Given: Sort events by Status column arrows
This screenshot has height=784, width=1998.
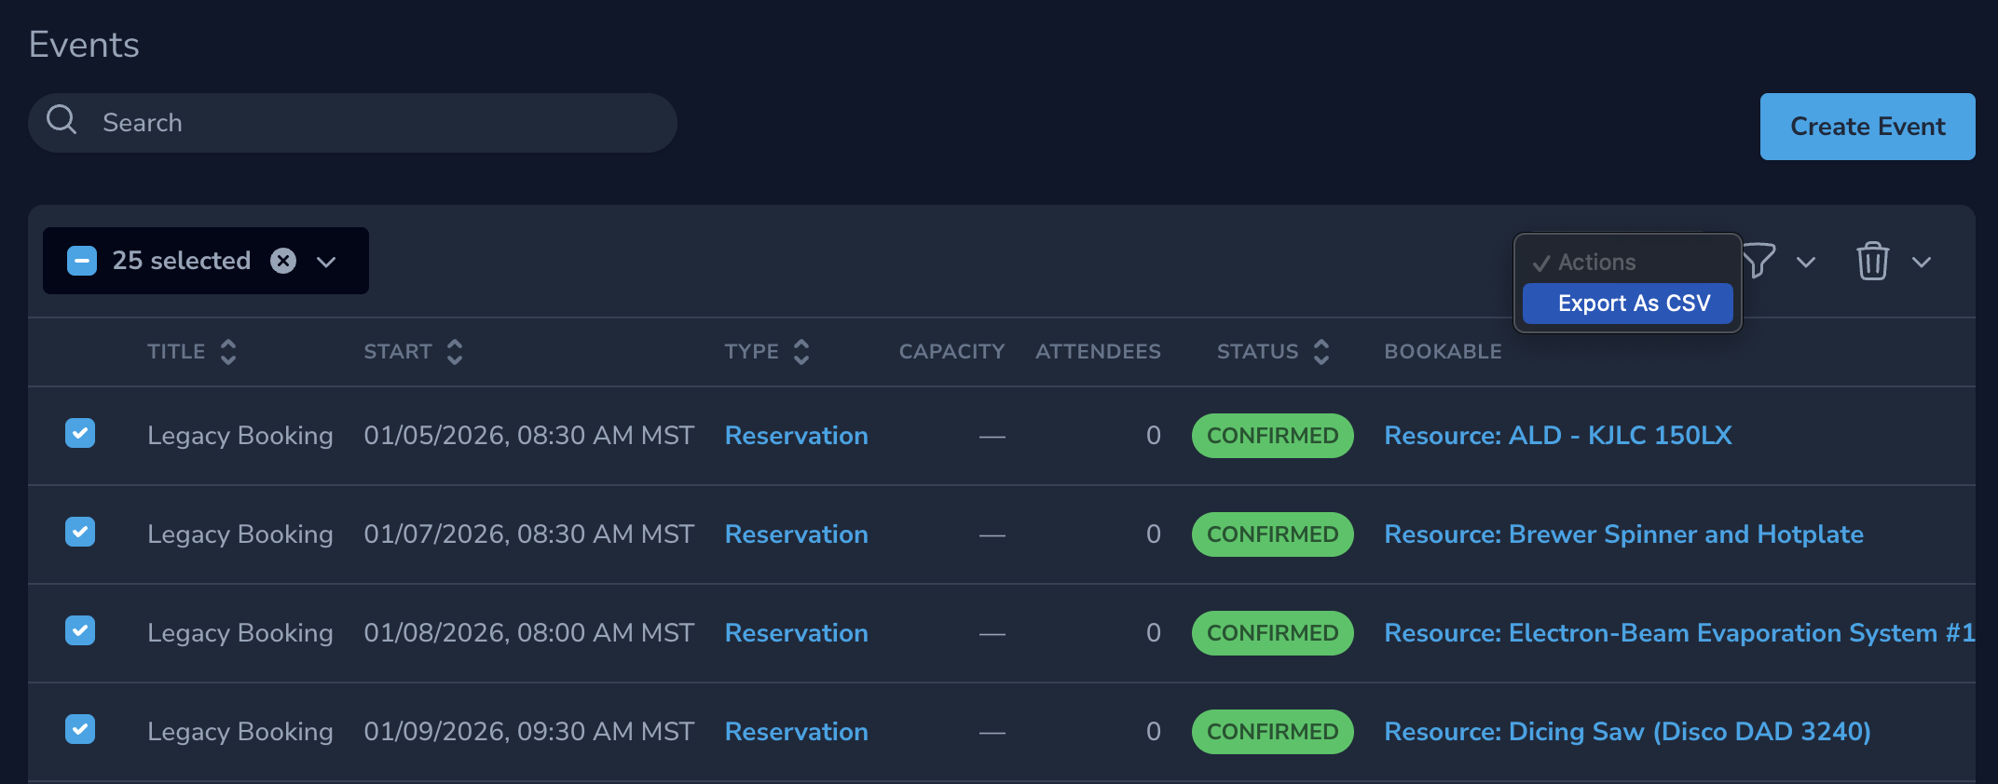Looking at the screenshot, I should coord(1321,352).
